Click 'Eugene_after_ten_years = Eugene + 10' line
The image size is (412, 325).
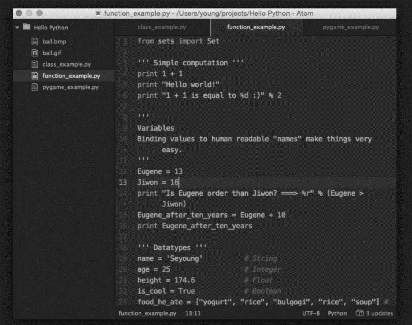pos(211,215)
